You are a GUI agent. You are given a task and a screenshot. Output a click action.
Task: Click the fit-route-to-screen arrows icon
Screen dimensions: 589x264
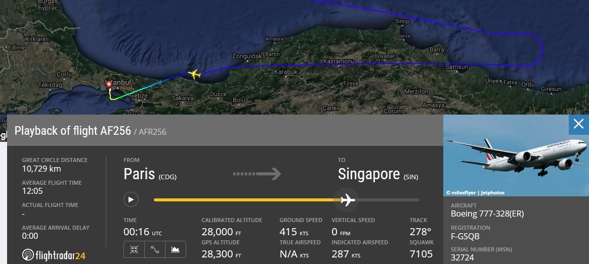134,249
